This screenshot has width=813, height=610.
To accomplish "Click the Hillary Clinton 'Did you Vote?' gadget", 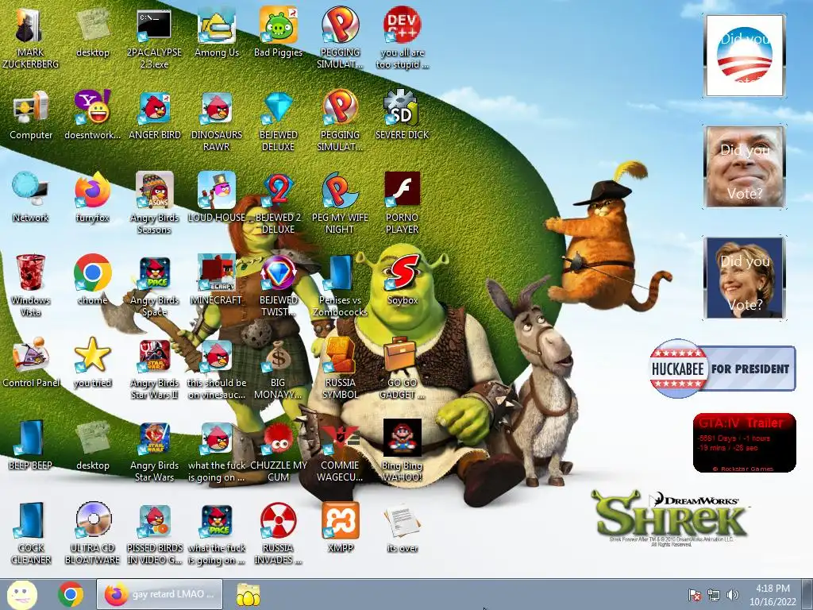I will [x=745, y=277].
